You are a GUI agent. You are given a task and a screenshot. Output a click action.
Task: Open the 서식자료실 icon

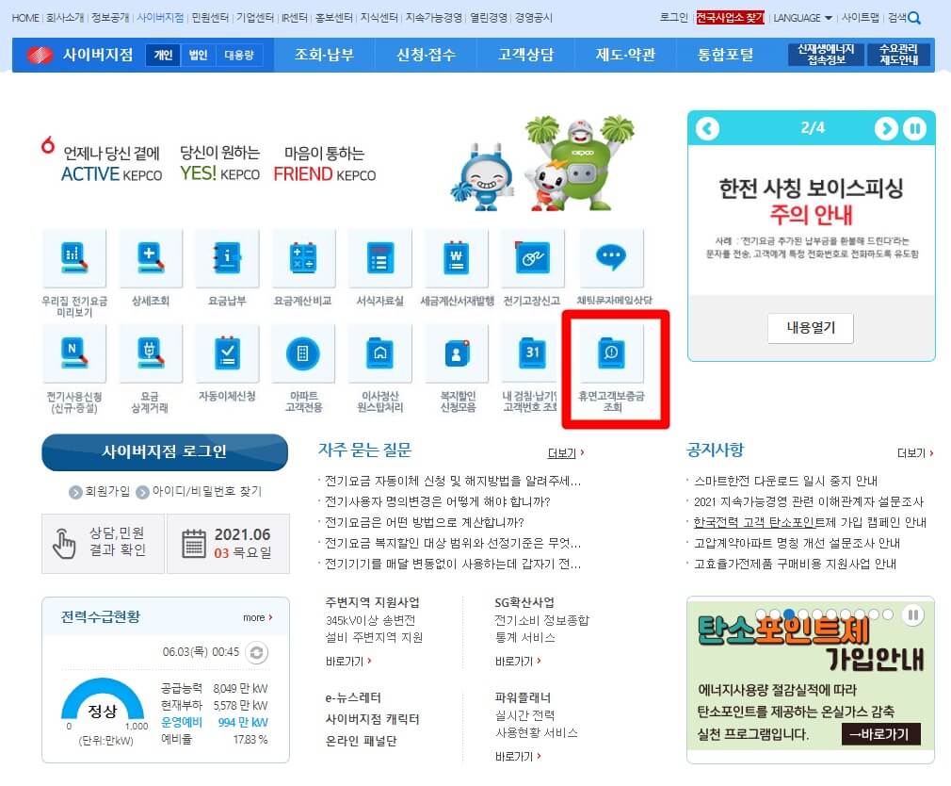point(379,258)
